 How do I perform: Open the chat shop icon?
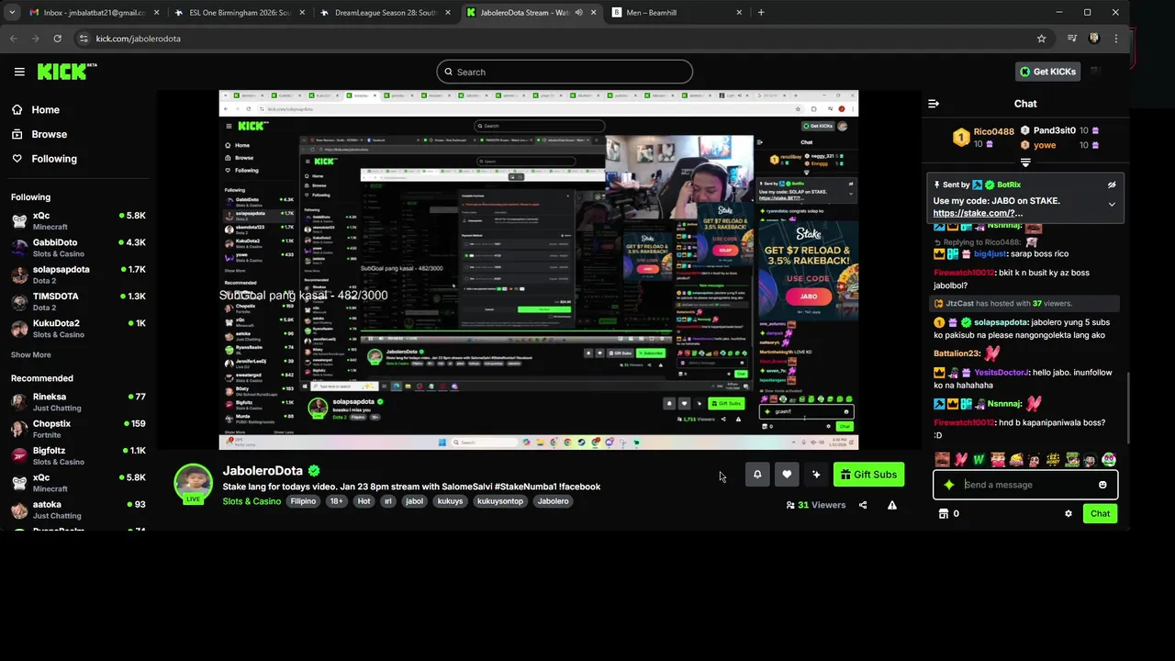coord(943,514)
